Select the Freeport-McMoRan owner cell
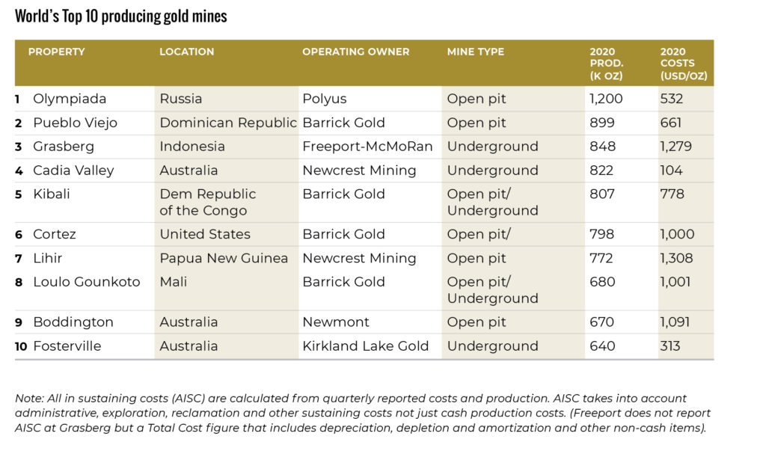The image size is (766, 451). 367,147
